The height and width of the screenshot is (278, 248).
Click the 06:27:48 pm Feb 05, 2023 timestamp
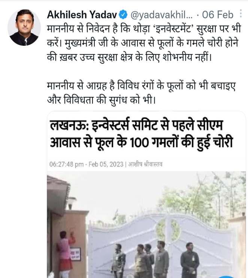pos(86,164)
